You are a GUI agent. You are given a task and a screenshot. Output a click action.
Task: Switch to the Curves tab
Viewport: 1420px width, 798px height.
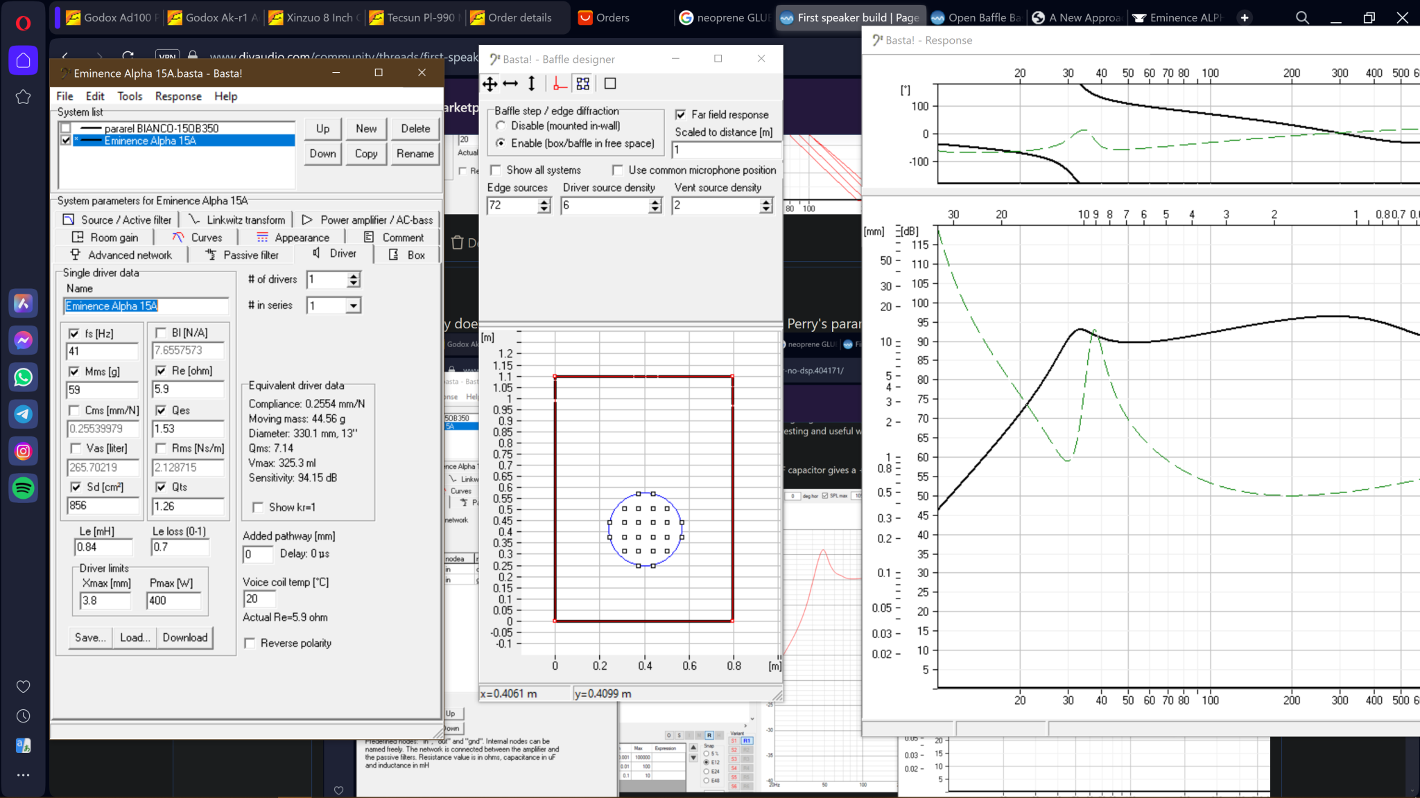coord(198,238)
